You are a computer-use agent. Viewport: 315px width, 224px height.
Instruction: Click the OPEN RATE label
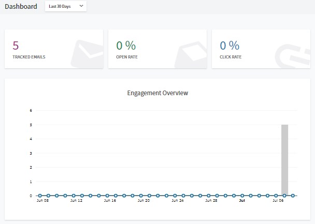pyautogui.click(x=127, y=57)
